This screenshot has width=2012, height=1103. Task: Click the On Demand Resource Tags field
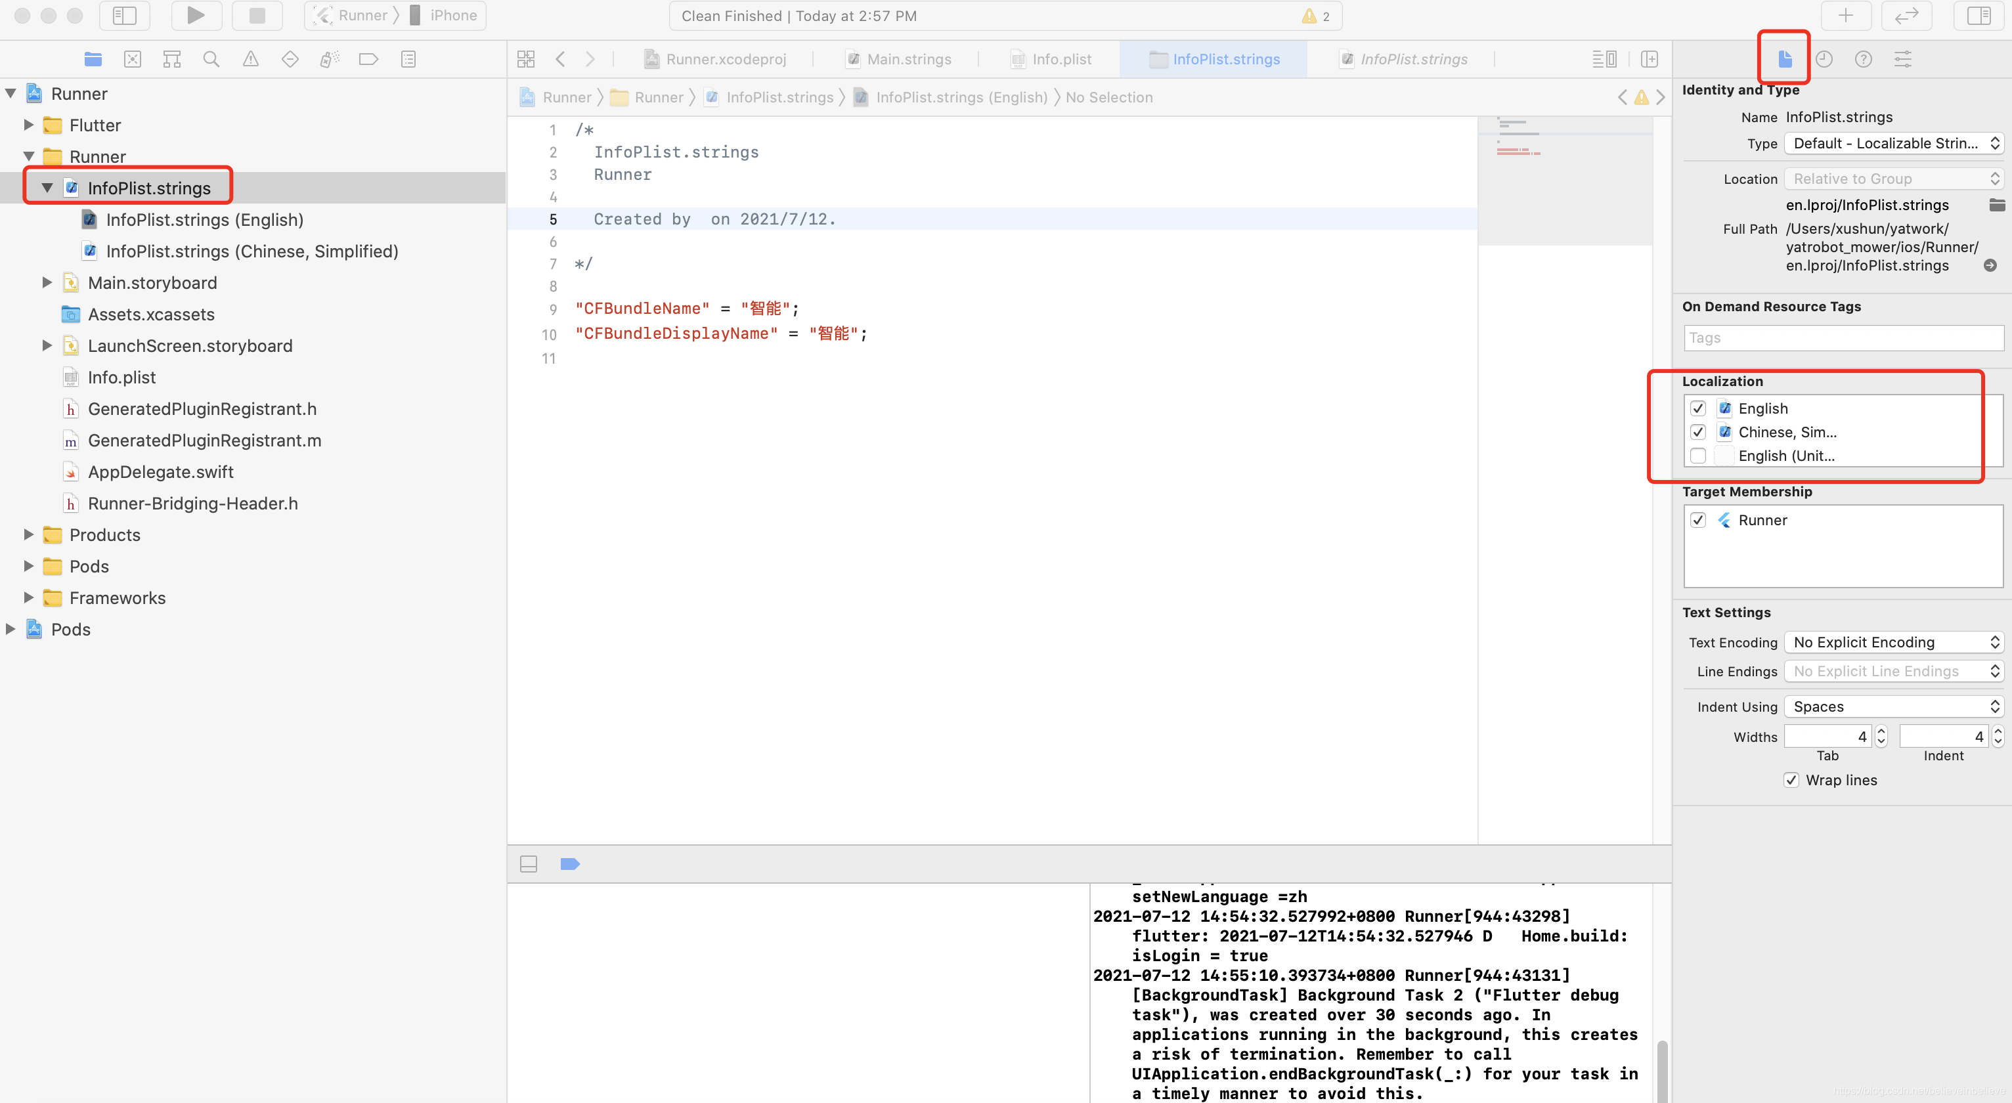click(x=1843, y=337)
